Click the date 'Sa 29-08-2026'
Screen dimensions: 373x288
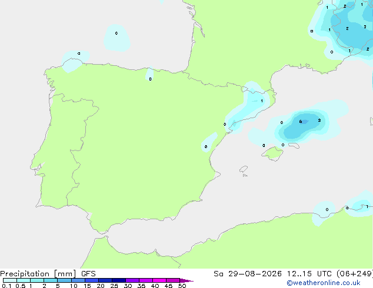[x=248, y=274]
